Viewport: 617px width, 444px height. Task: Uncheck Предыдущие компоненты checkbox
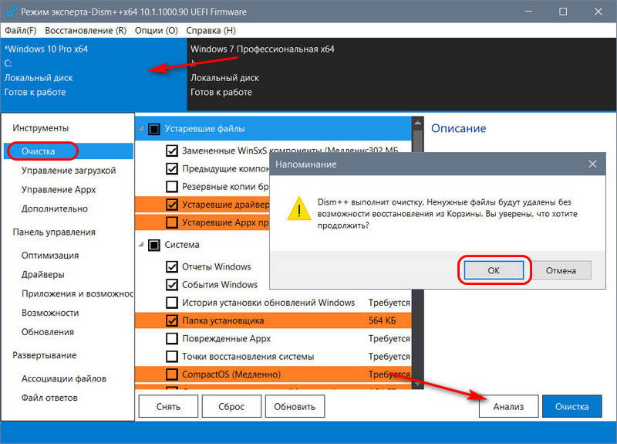(171, 168)
